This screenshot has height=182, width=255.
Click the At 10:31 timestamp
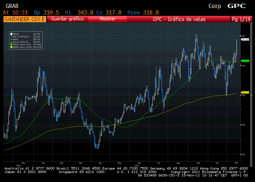pos(15,12)
